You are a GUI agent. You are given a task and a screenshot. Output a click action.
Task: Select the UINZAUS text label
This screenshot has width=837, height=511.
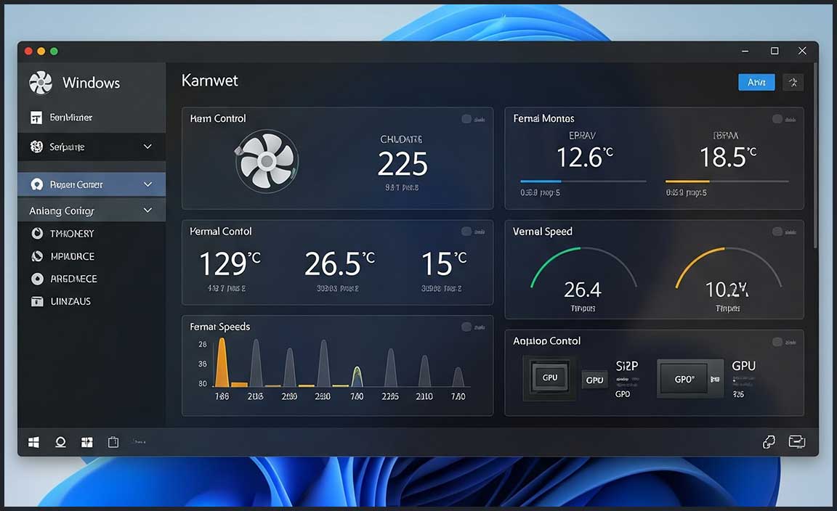tap(70, 301)
